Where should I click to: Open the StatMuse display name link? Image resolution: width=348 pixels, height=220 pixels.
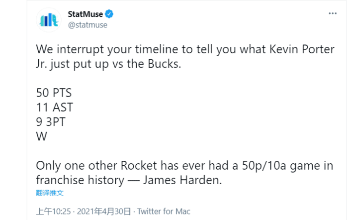pyautogui.click(x=86, y=14)
